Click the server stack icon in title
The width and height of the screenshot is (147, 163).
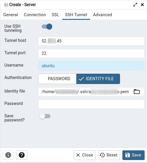pos(6,5)
